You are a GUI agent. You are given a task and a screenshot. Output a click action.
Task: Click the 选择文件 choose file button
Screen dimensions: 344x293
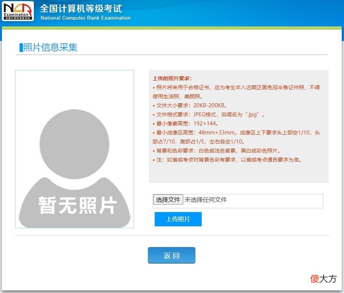tap(168, 200)
